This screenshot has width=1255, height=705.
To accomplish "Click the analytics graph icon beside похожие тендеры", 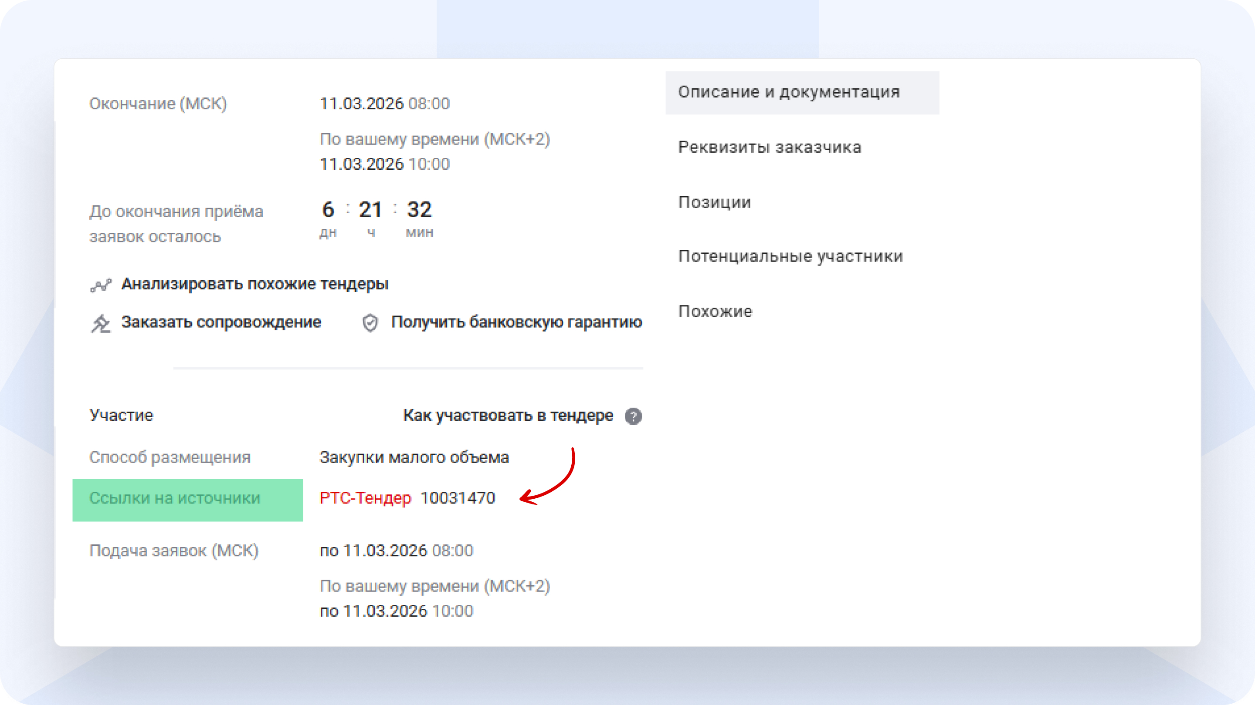I will 101,284.
